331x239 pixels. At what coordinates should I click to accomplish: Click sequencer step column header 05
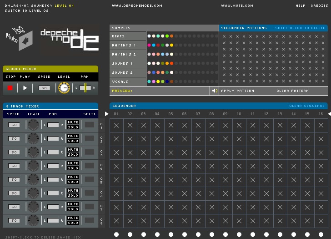(x=171, y=114)
